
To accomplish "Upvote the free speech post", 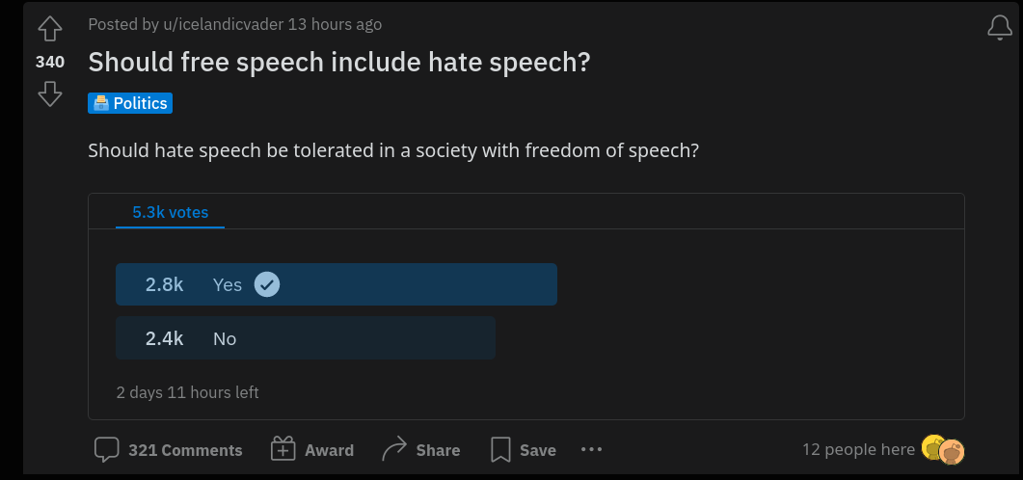I will click(49, 29).
